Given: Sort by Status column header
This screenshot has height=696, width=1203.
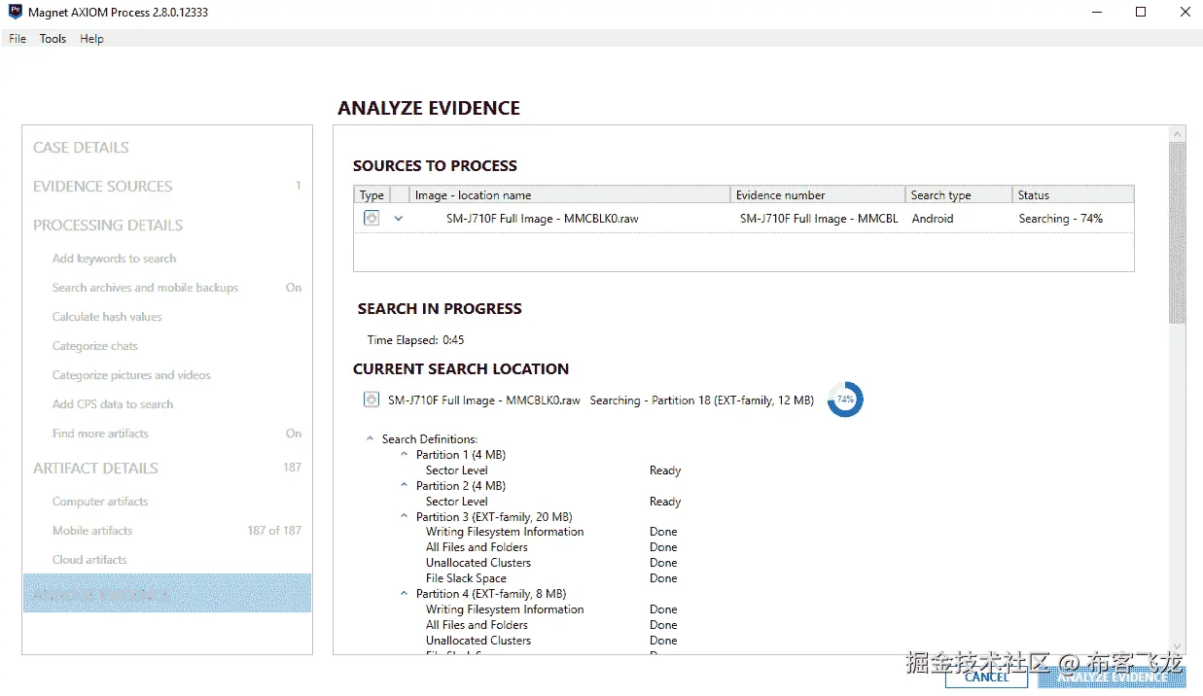Looking at the screenshot, I should [1073, 194].
